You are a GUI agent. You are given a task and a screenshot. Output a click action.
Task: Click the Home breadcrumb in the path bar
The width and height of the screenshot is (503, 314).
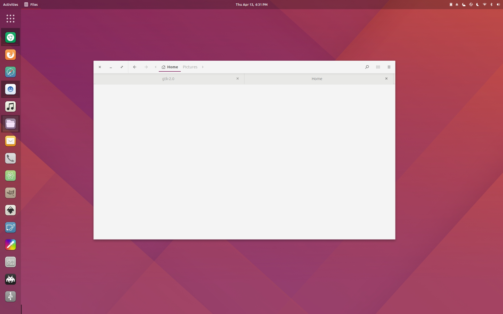[x=172, y=67]
